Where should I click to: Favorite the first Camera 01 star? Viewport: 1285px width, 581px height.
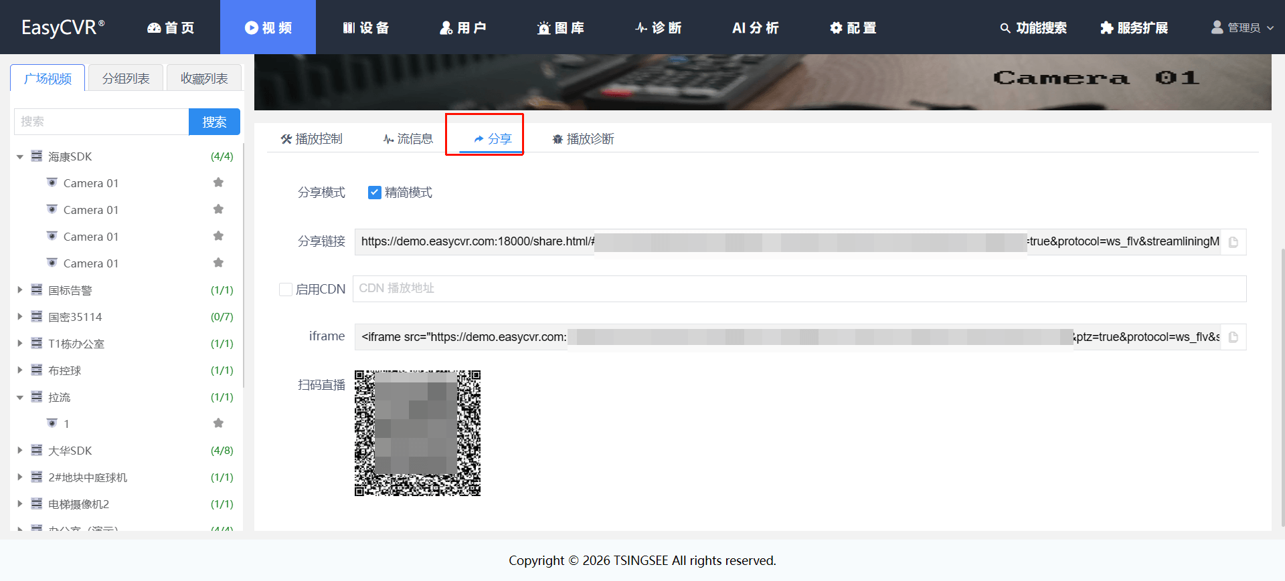tap(218, 183)
